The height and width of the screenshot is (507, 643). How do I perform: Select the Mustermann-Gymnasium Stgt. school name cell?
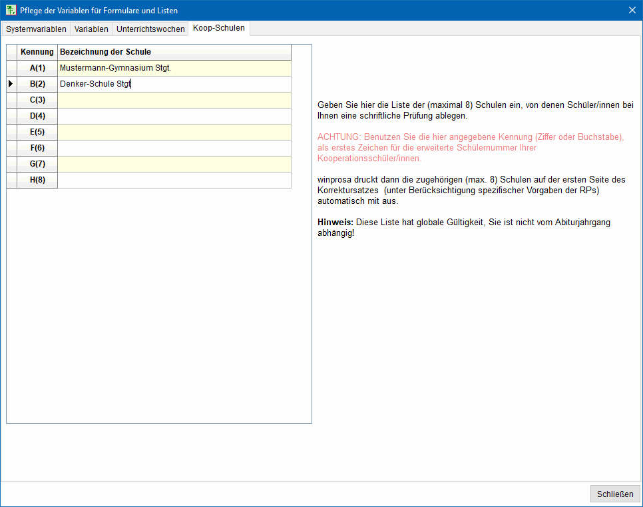pyautogui.click(x=174, y=68)
